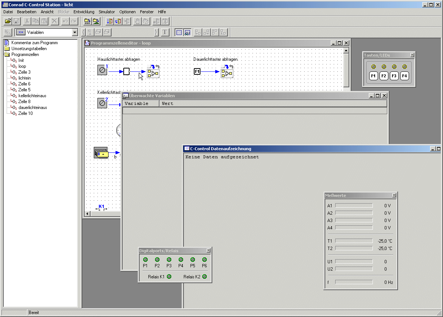Open the Entwicklung menu

84,12
